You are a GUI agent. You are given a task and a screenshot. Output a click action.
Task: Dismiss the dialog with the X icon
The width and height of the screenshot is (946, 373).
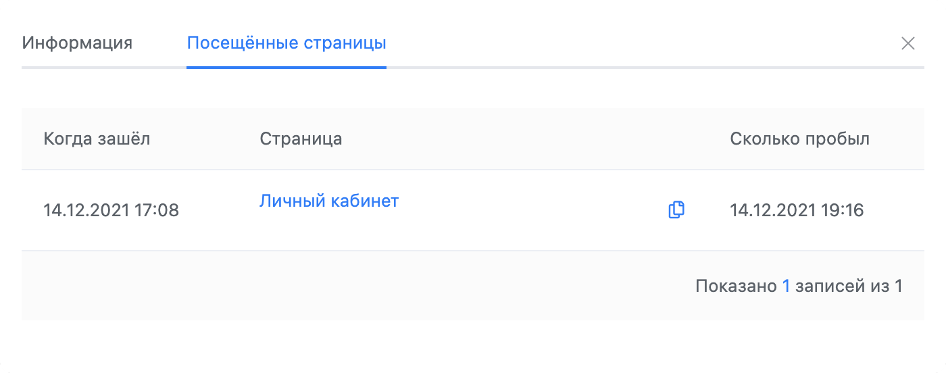908,44
